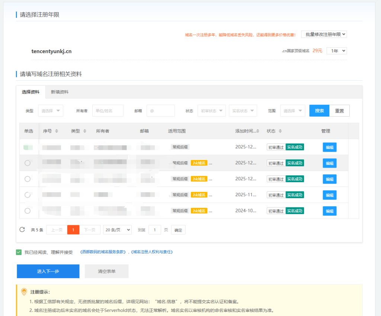The height and width of the screenshot is (316, 381).
Task: Sort by 添加时间 column arrows
Action: pyautogui.click(x=258, y=131)
